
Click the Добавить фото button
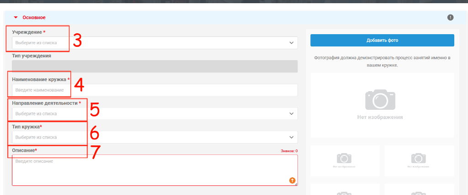[x=382, y=40]
